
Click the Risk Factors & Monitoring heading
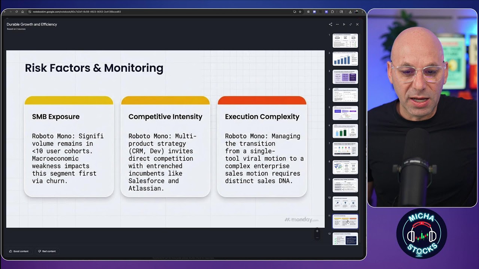click(94, 68)
